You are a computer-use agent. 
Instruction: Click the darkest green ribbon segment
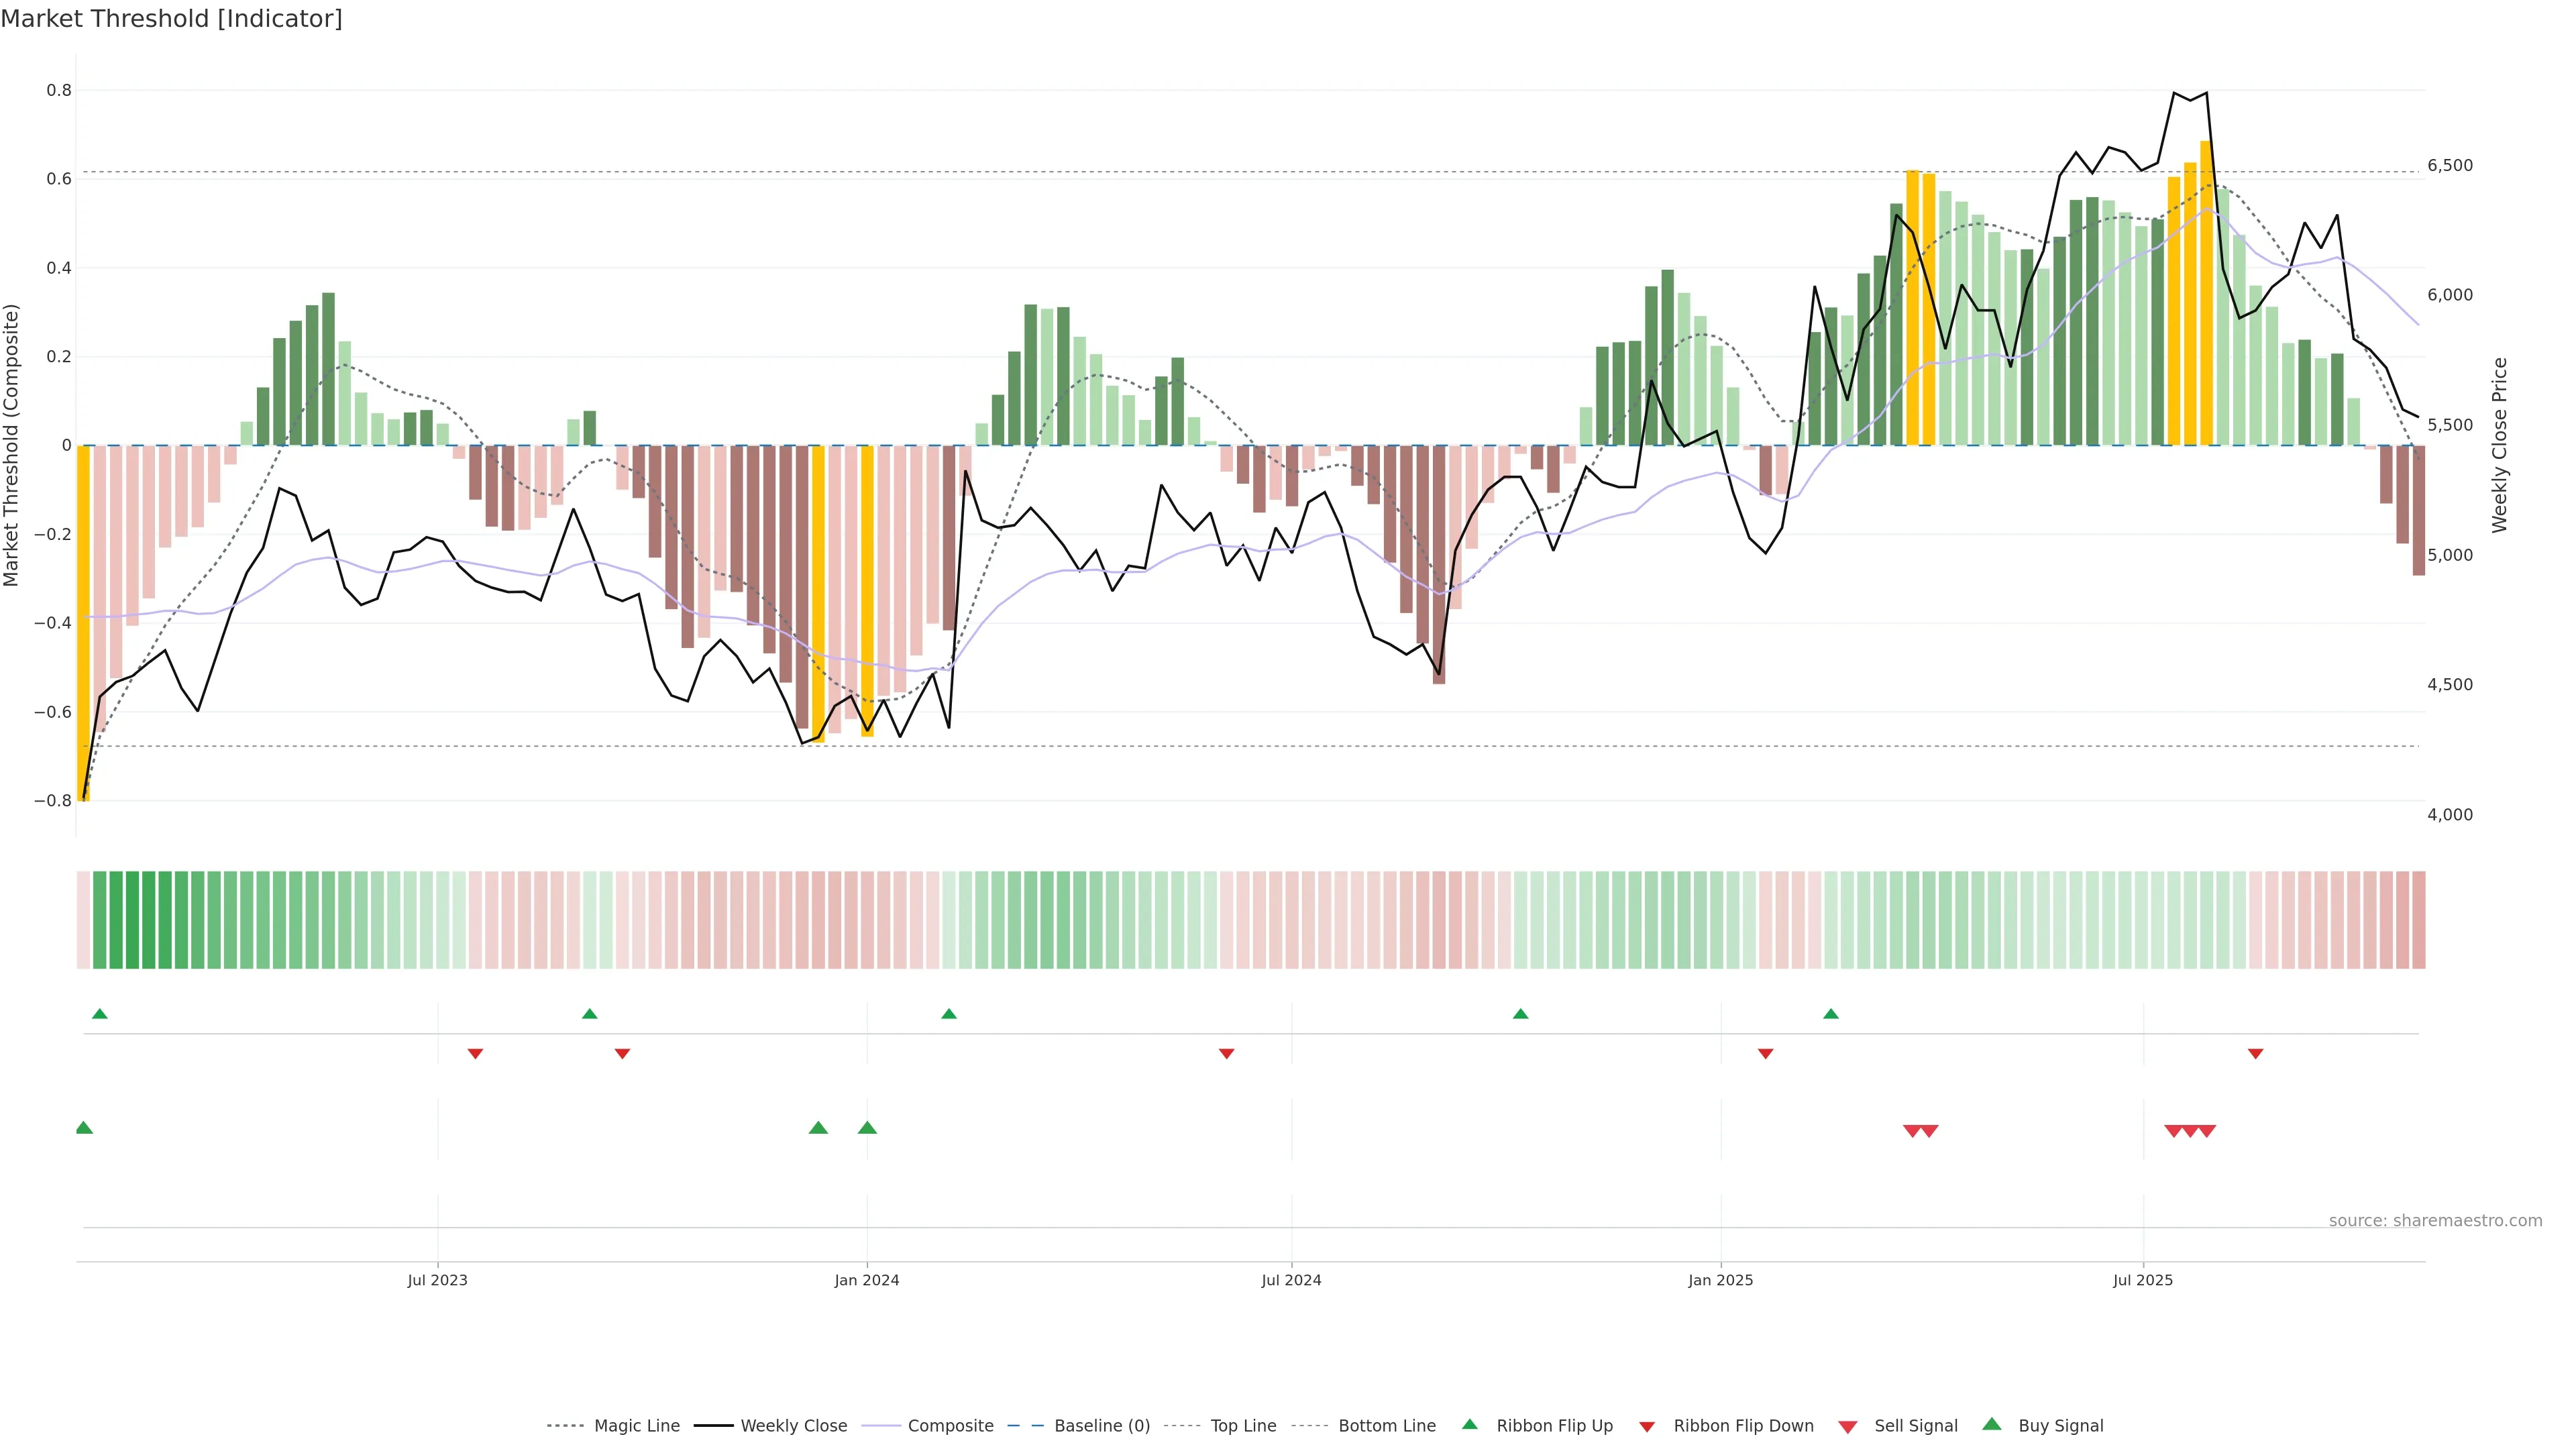132,920
